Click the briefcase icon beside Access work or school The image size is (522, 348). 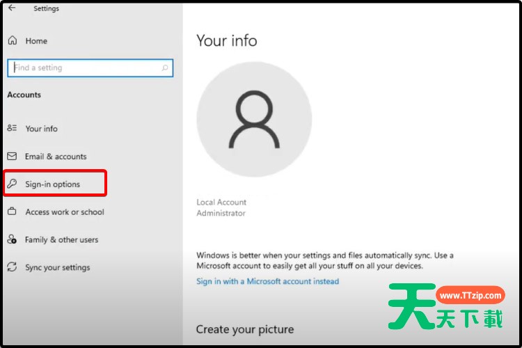click(x=12, y=212)
